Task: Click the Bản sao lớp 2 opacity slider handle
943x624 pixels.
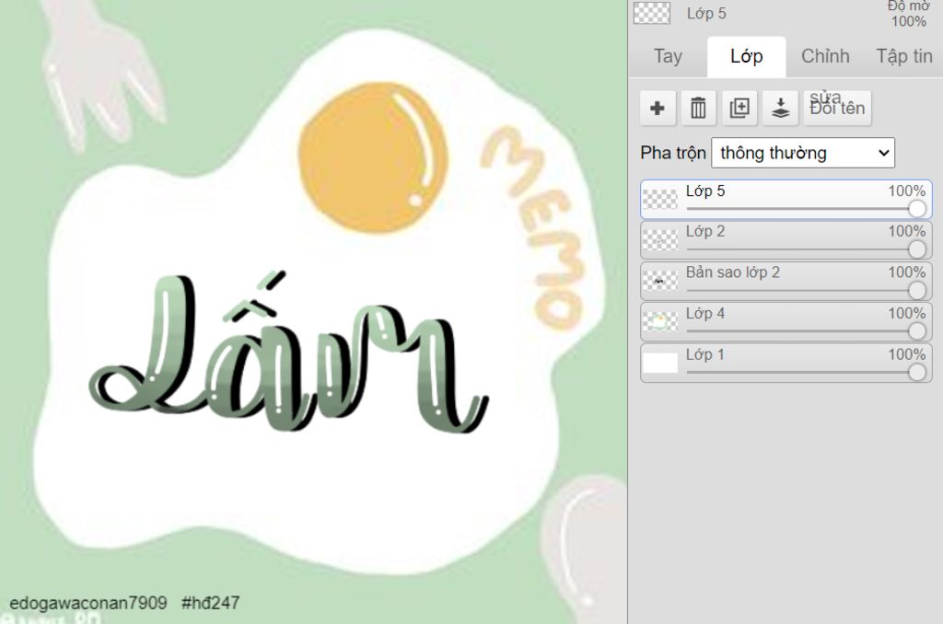Action: 916,291
